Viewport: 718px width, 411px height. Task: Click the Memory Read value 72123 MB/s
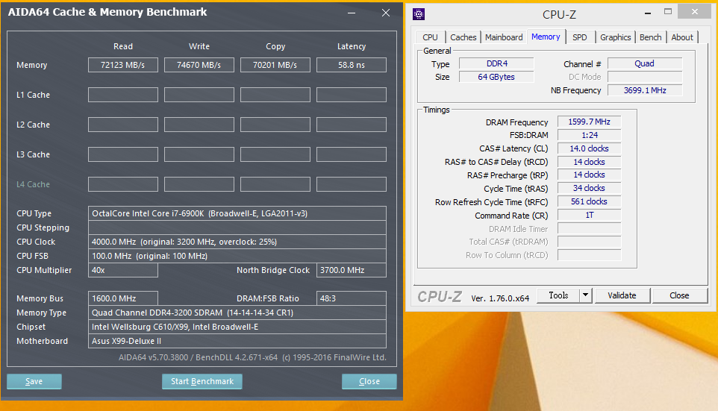pos(122,65)
